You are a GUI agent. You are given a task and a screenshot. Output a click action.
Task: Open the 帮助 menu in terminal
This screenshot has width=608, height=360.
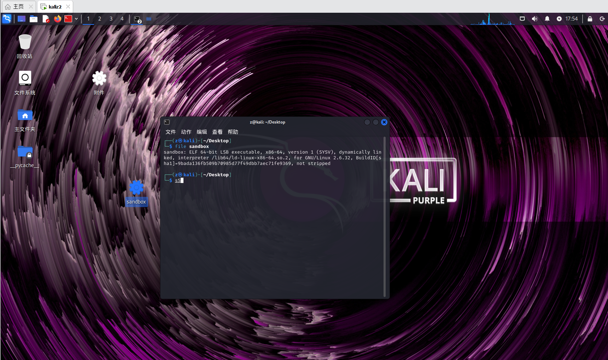pyautogui.click(x=233, y=132)
